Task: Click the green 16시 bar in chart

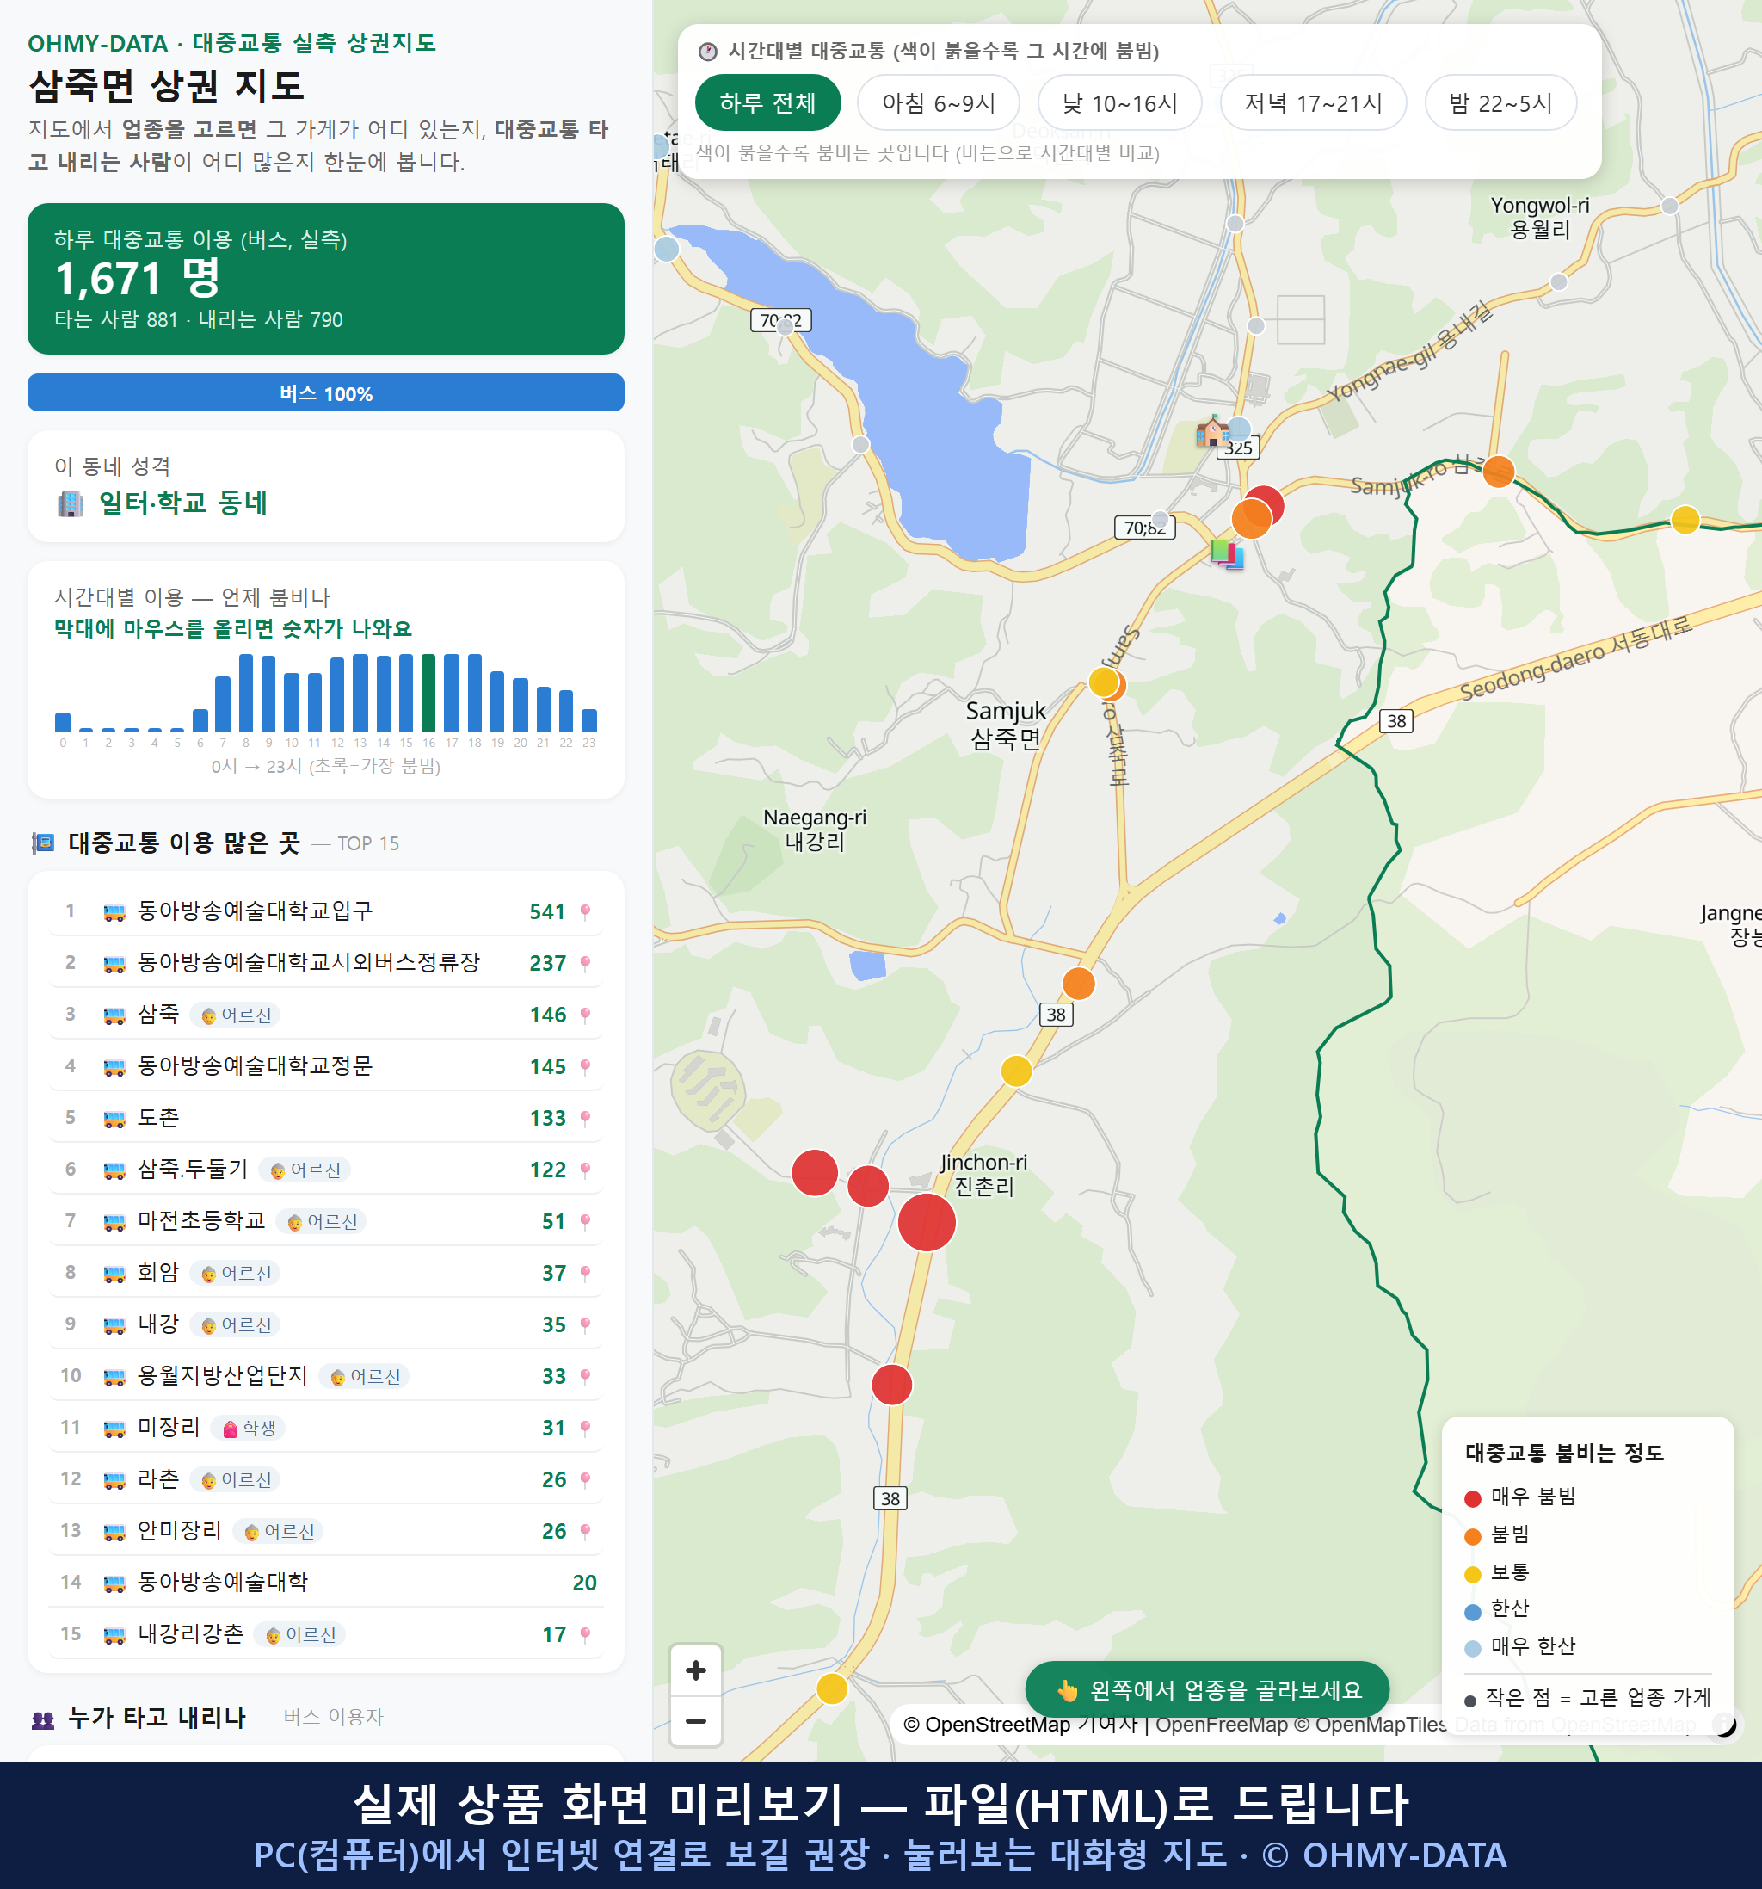Action: coord(428,692)
